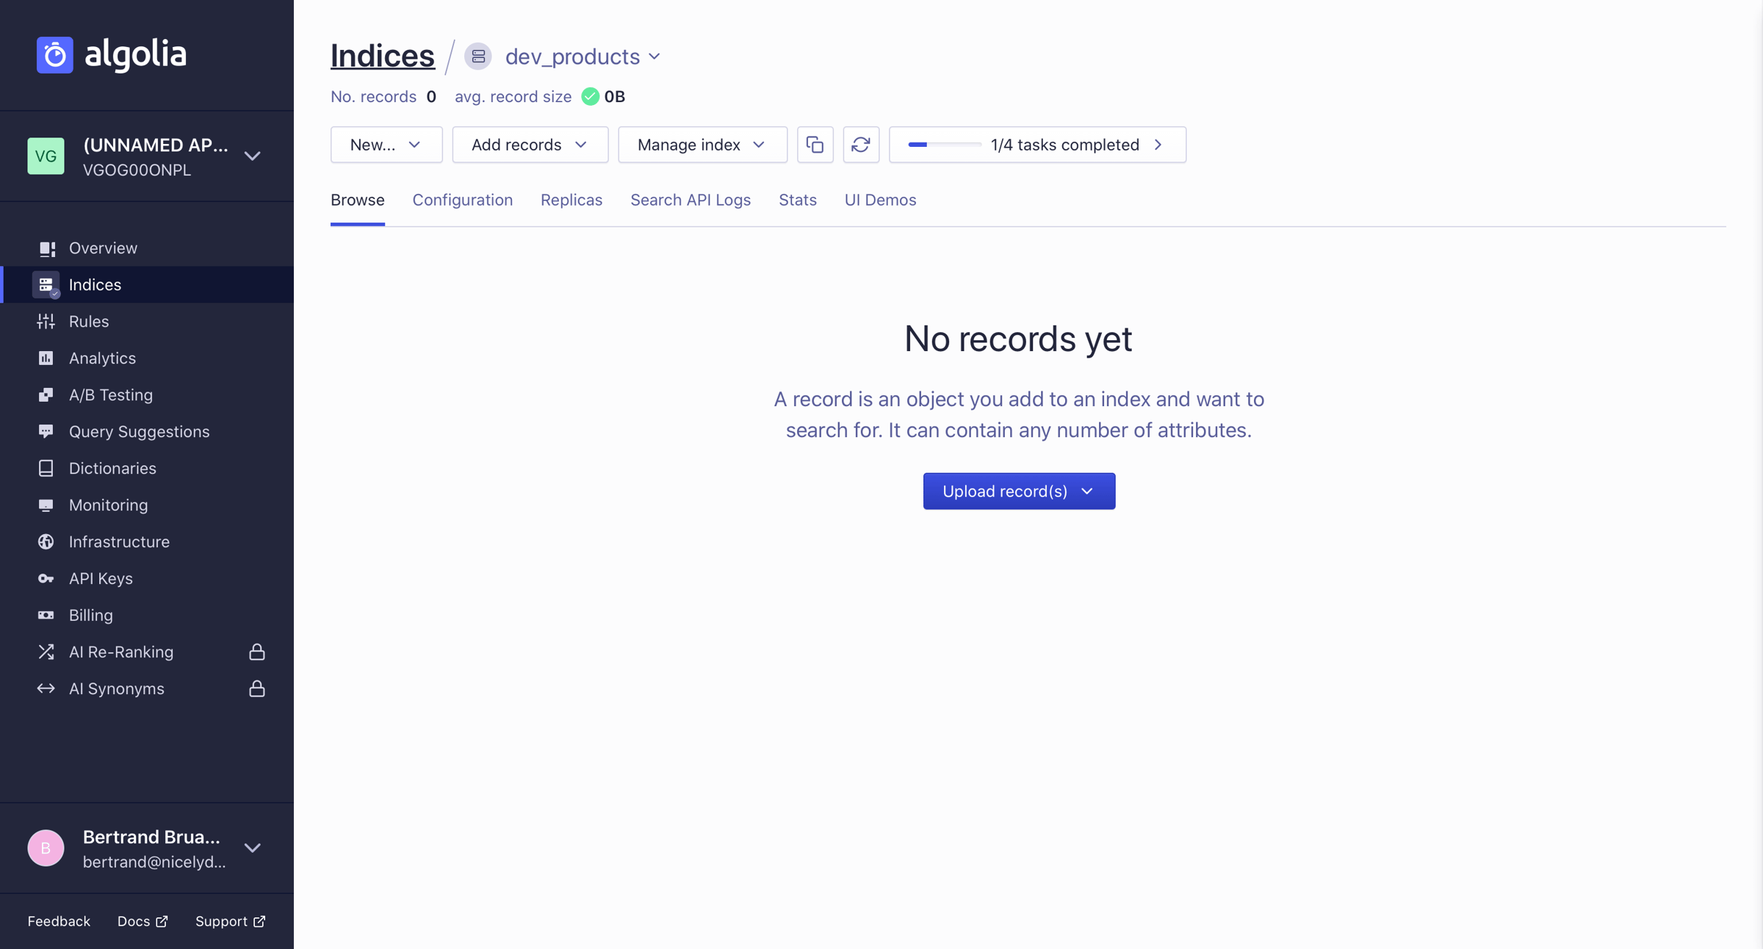1763x949 pixels.
Task: Open the AI Re-Ranking shuffle icon
Action: (46, 652)
